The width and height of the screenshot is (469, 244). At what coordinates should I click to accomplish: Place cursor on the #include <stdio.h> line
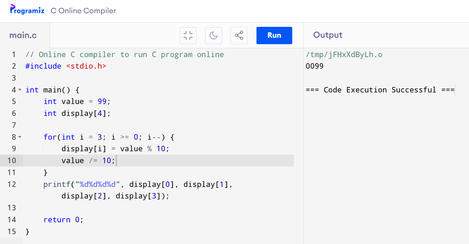click(66, 66)
